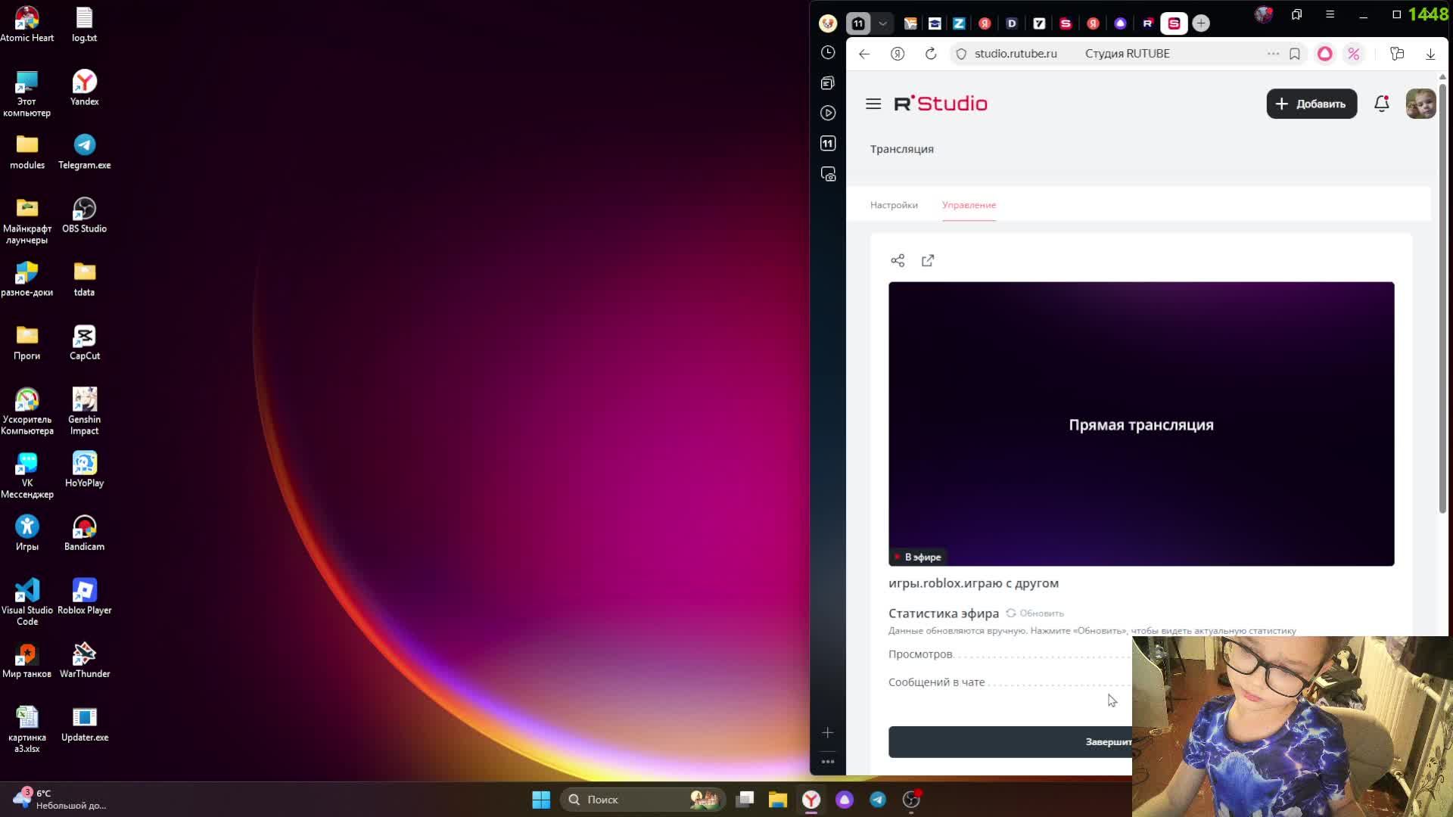Open Telegram from the Windows taskbar
The width and height of the screenshot is (1453, 817).
[878, 800]
